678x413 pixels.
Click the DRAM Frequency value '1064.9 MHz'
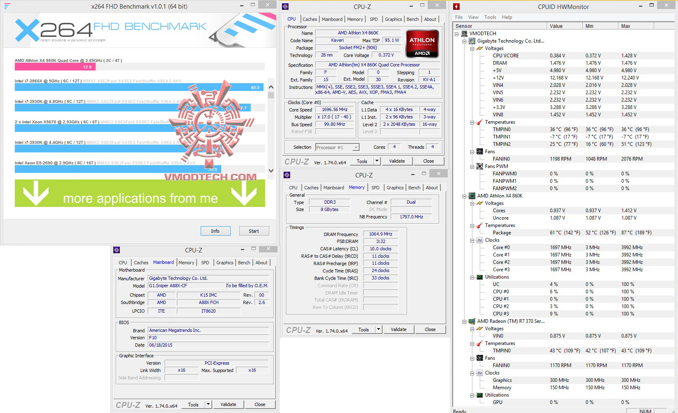coord(380,234)
